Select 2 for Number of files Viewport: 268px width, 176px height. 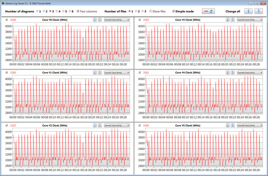137,11
